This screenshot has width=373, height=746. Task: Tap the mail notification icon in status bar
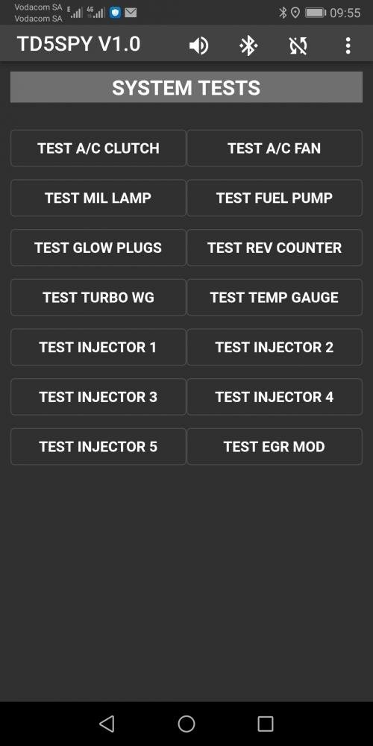point(131,13)
